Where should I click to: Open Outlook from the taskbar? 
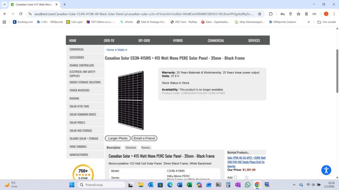[151, 185]
